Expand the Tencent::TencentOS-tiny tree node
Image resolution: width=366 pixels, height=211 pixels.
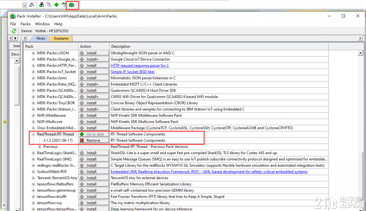[33, 178]
